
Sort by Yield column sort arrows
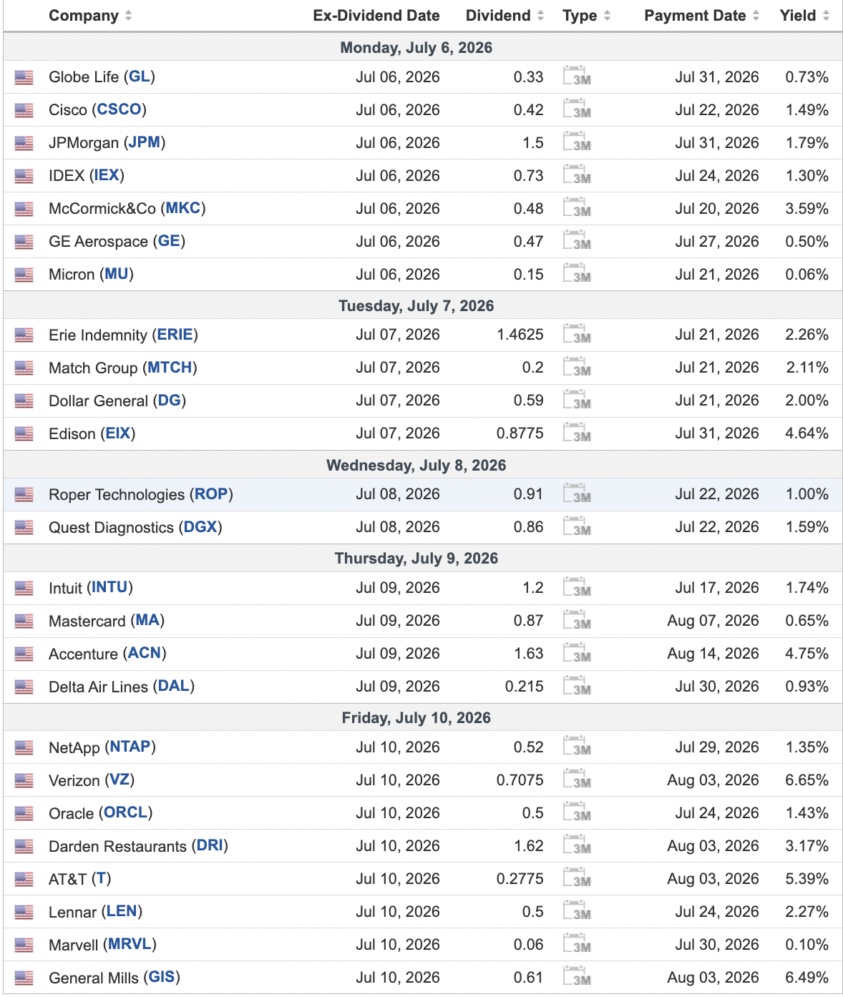(826, 16)
